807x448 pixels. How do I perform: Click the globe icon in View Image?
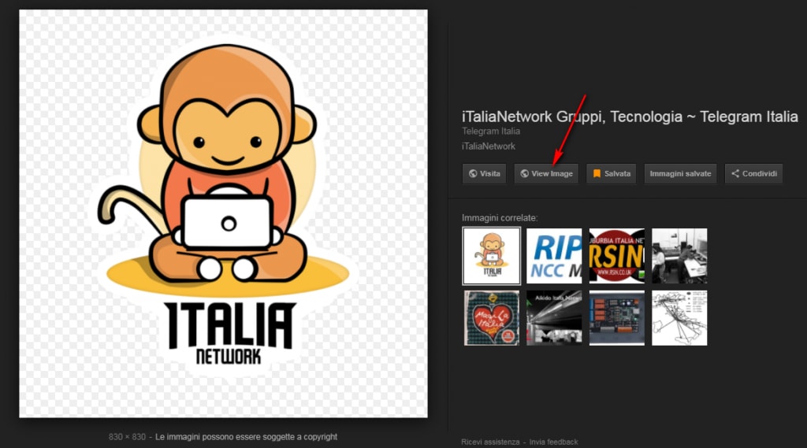(x=524, y=174)
